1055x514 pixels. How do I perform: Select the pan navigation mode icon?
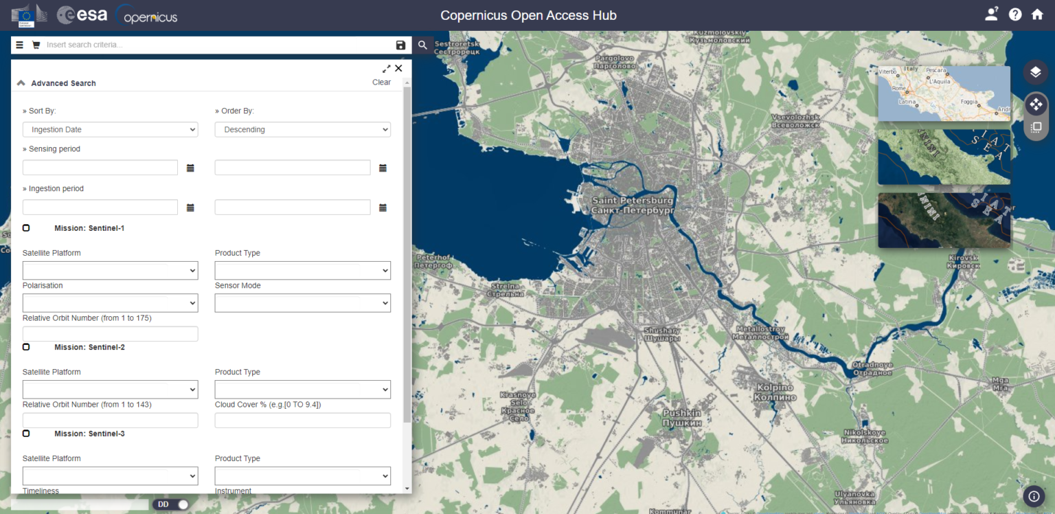pyautogui.click(x=1036, y=105)
